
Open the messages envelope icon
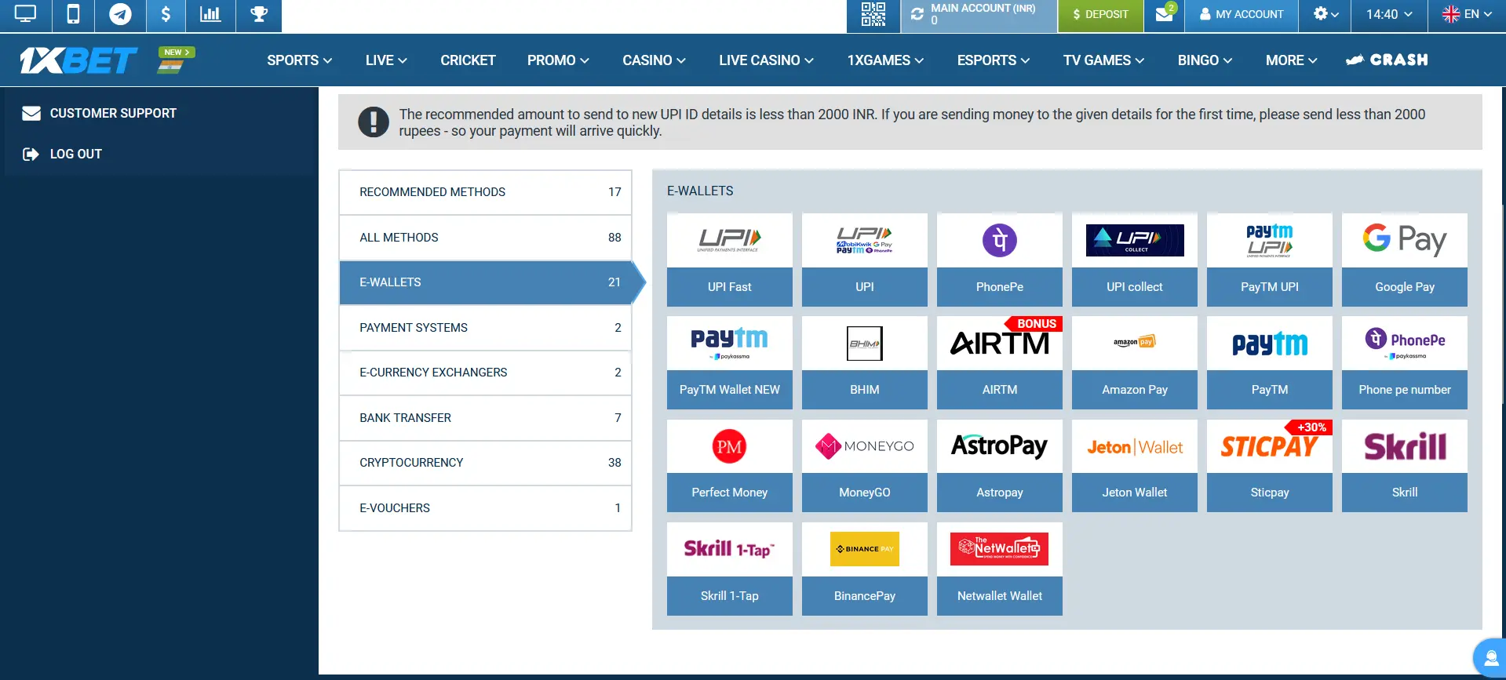click(1164, 14)
